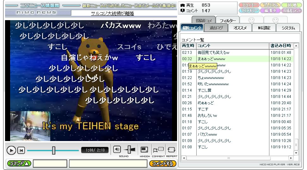Click the comment text input field
The width and height of the screenshot is (307, 170).
click(x=108, y=163)
